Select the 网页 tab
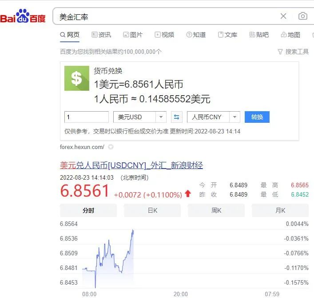This screenshot has width=314, height=298. (70, 35)
